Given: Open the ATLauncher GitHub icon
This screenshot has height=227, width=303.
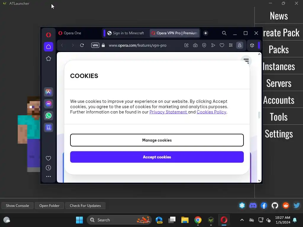Looking at the screenshot, I should [x=275, y=205].
